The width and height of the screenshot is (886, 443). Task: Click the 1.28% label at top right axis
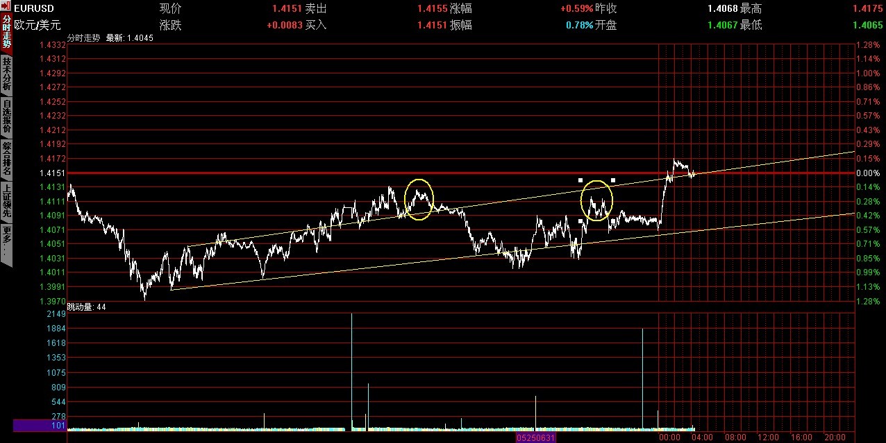click(867, 44)
